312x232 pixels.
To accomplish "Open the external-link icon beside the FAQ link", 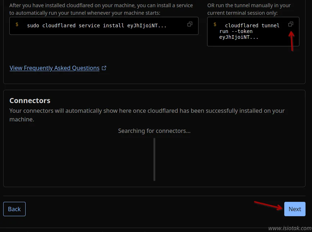I will tap(104, 68).
